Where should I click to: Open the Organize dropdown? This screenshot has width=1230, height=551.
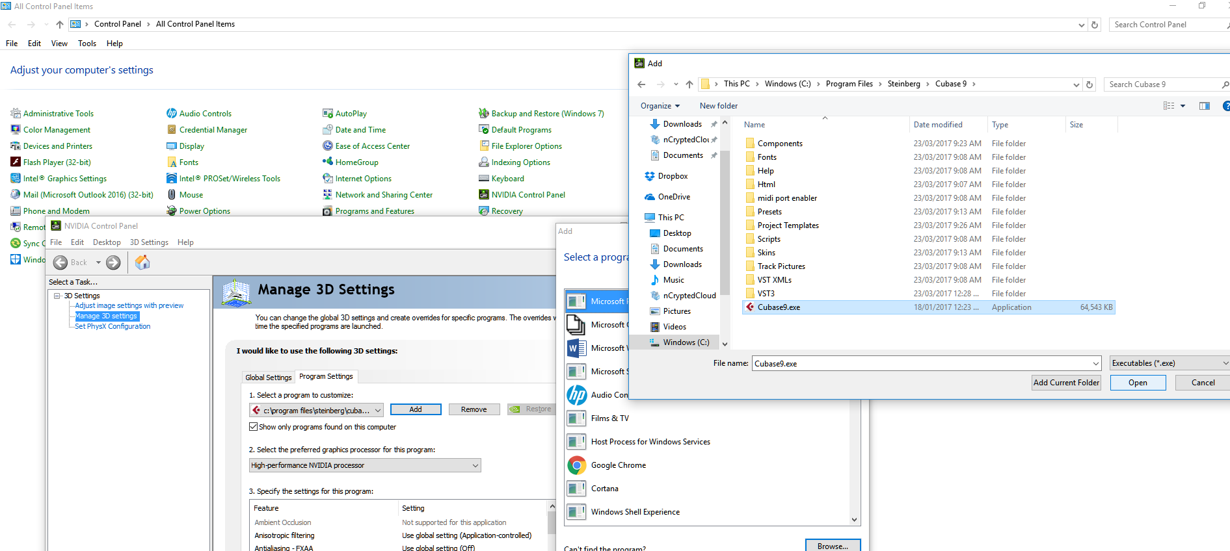(x=660, y=106)
